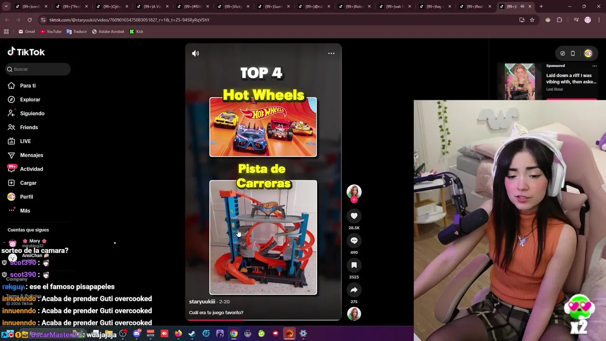The height and width of the screenshot is (341, 606).
Task: Click the phone app icon in TikTok header
Action: click(573, 54)
